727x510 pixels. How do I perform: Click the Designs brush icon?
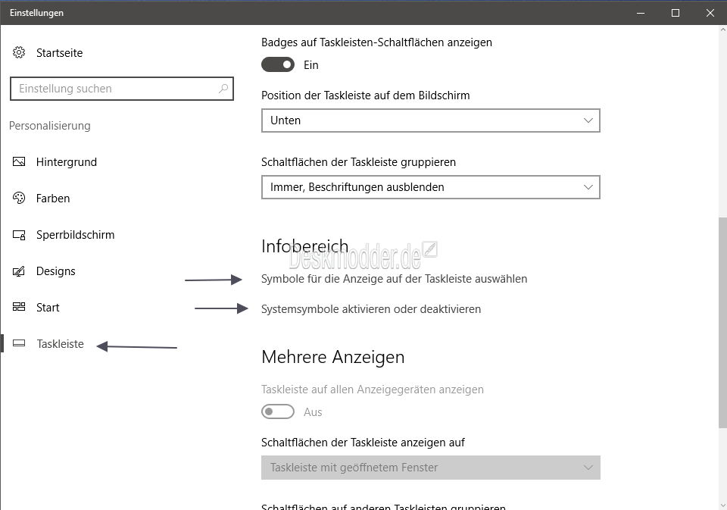pos(19,271)
